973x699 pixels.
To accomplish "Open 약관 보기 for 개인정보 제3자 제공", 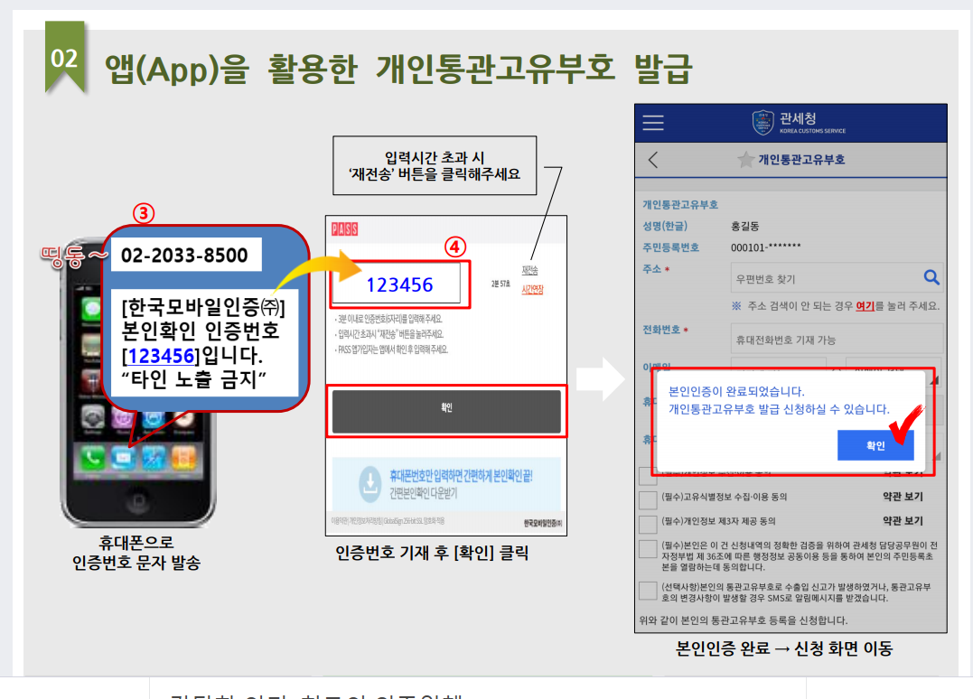I will click(903, 521).
